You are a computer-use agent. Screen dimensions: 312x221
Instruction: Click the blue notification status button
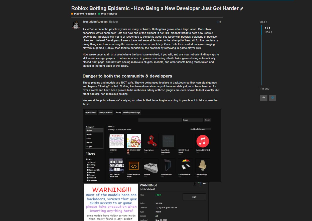coord(272,98)
